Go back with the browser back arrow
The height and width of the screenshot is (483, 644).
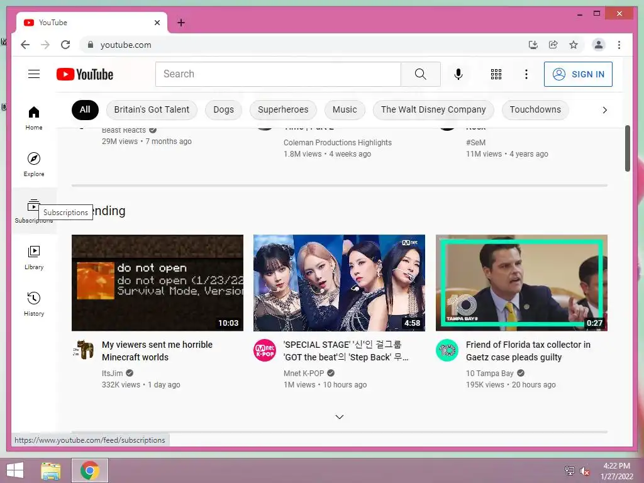pos(25,45)
